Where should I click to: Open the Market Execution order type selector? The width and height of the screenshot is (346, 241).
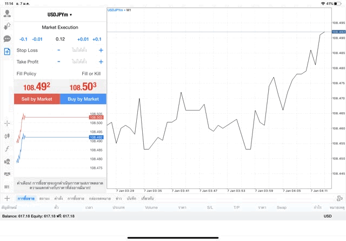60,27
